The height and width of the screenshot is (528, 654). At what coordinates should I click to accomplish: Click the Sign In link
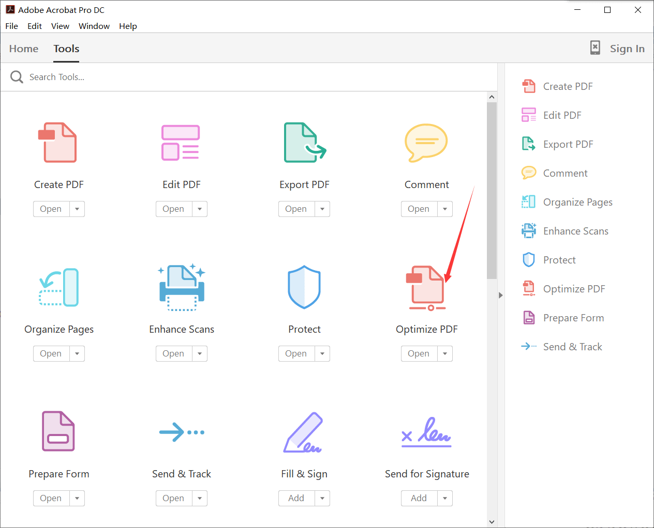click(627, 49)
